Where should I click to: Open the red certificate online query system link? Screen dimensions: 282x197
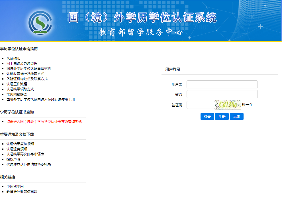click(x=44, y=122)
